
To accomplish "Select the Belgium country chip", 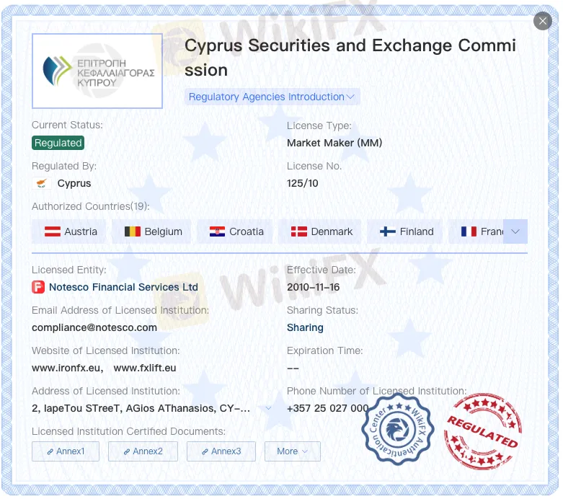I will coord(153,231).
